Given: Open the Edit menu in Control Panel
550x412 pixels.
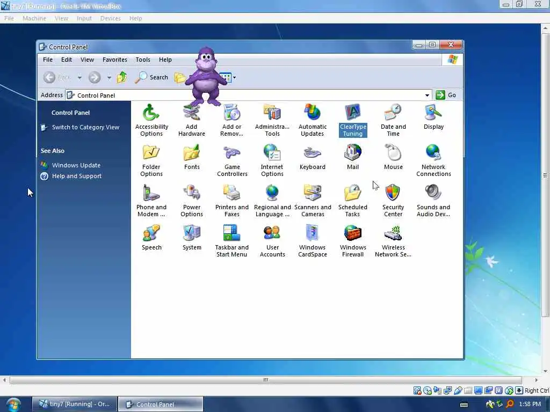Looking at the screenshot, I should (66, 60).
